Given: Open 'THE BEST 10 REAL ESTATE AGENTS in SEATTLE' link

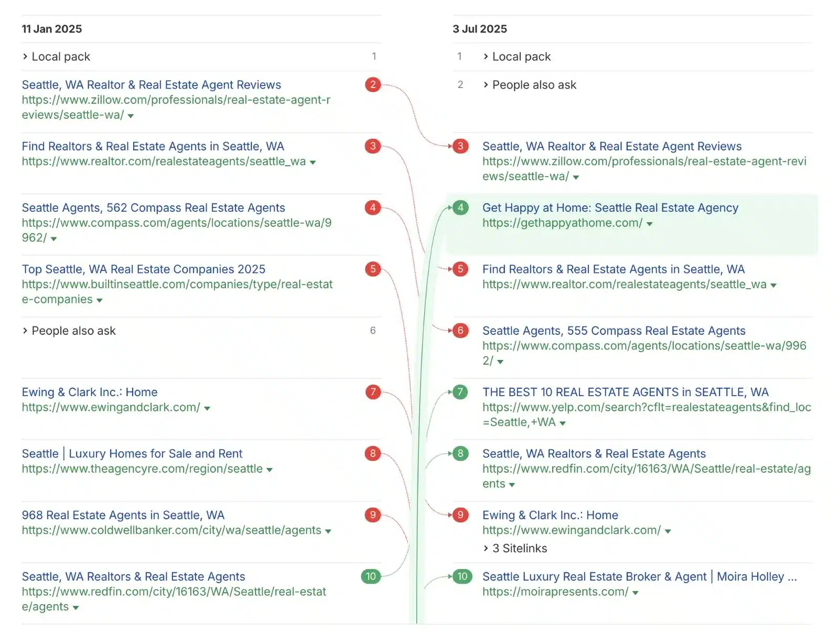Looking at the screenshot, I should click(x=625, y=392).
